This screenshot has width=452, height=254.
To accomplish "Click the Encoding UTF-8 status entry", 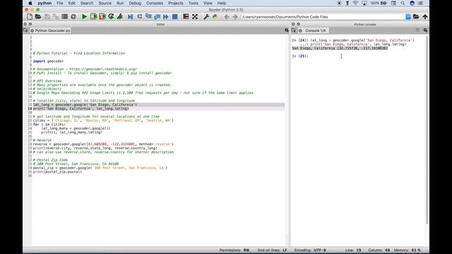I will tap(310, 250).
